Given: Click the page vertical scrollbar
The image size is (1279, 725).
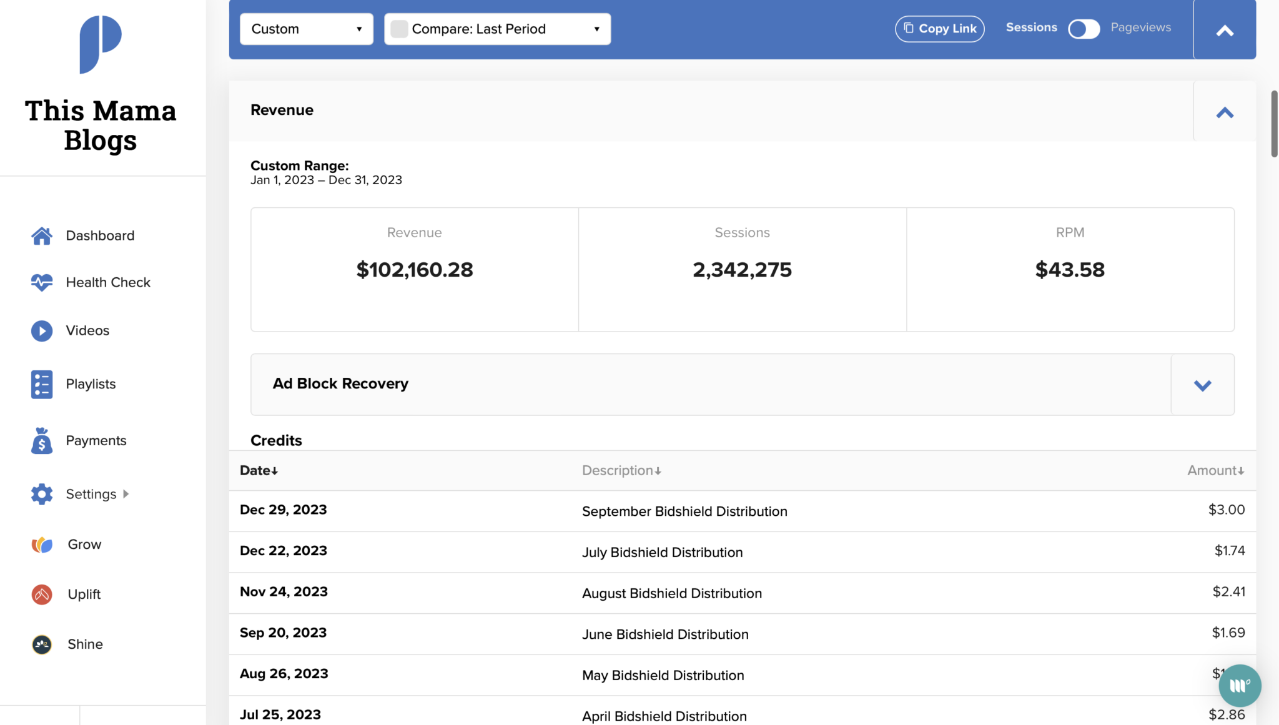Looking at the screenshot, I should (1274, 125).
